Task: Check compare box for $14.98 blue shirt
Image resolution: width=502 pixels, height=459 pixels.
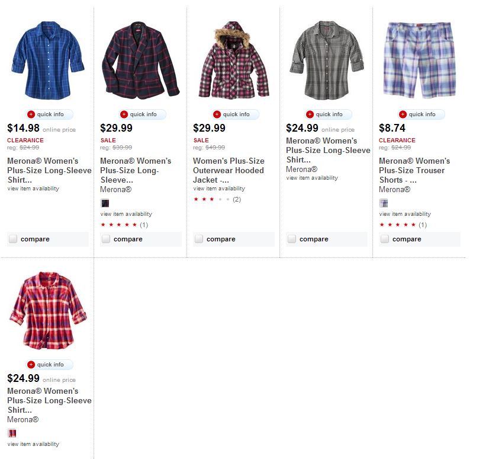Action: point(13,239)
